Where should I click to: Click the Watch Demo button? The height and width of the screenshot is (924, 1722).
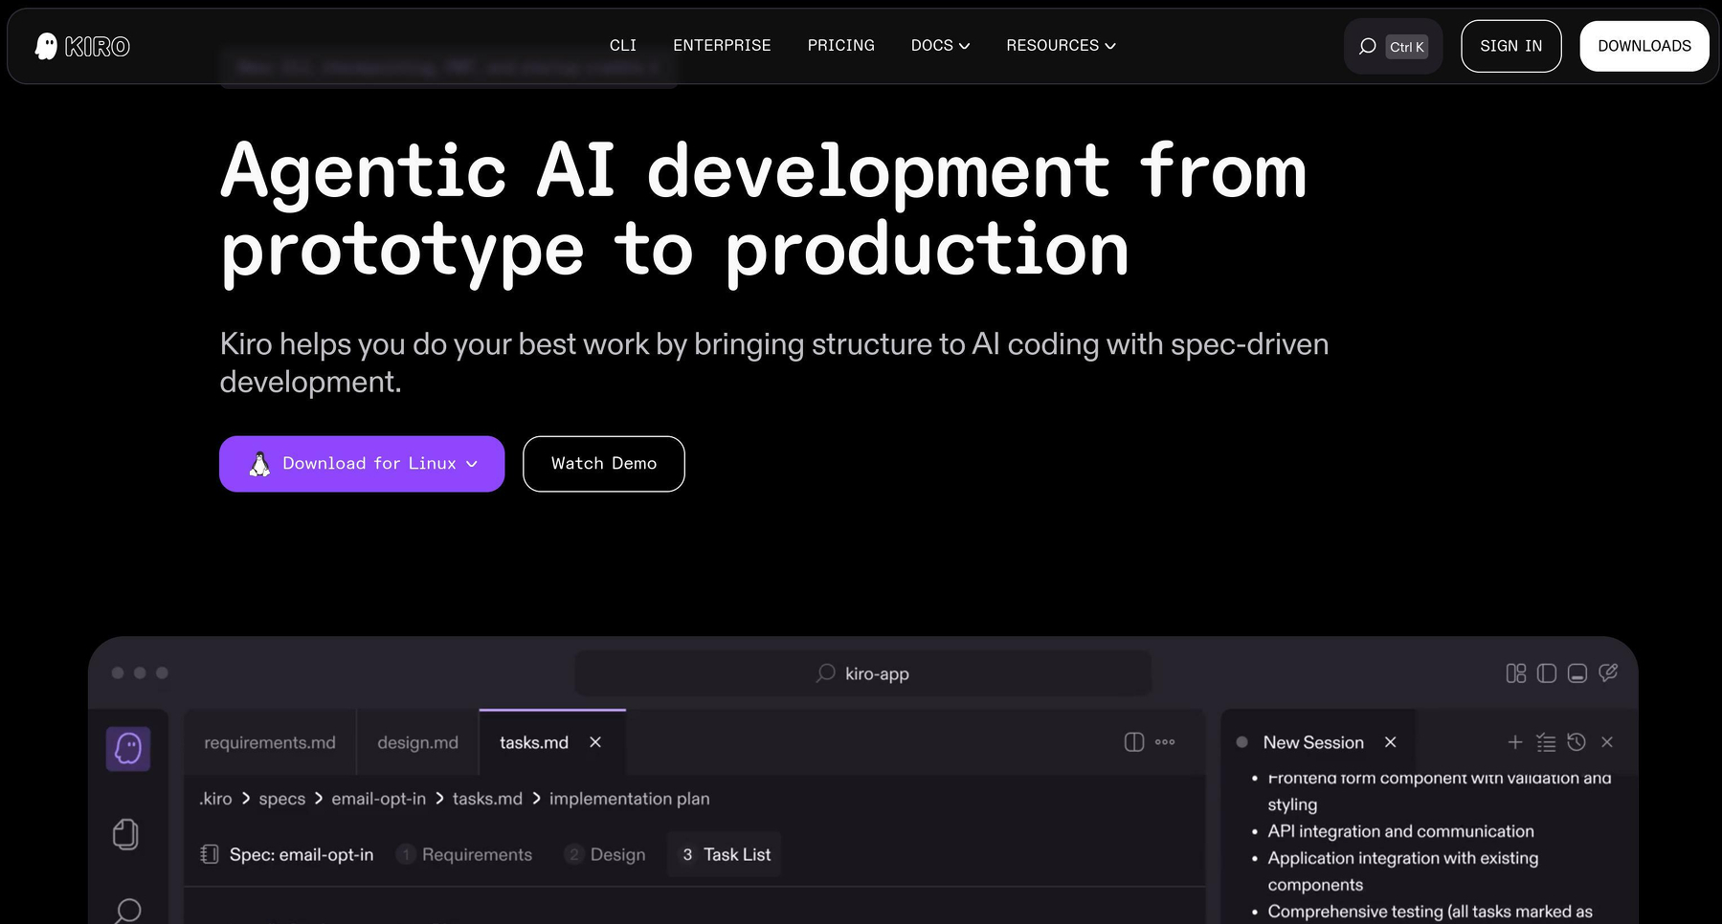click(x=604, y=464)
